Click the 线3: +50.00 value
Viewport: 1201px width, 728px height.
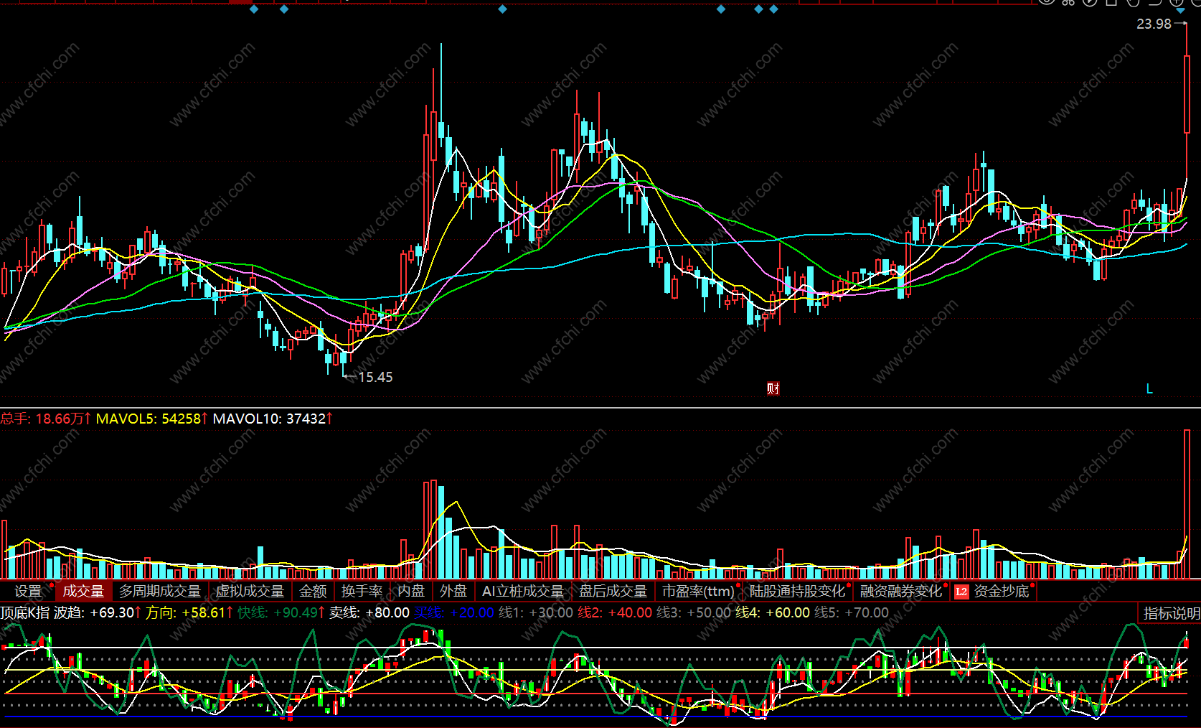(694, 612)
